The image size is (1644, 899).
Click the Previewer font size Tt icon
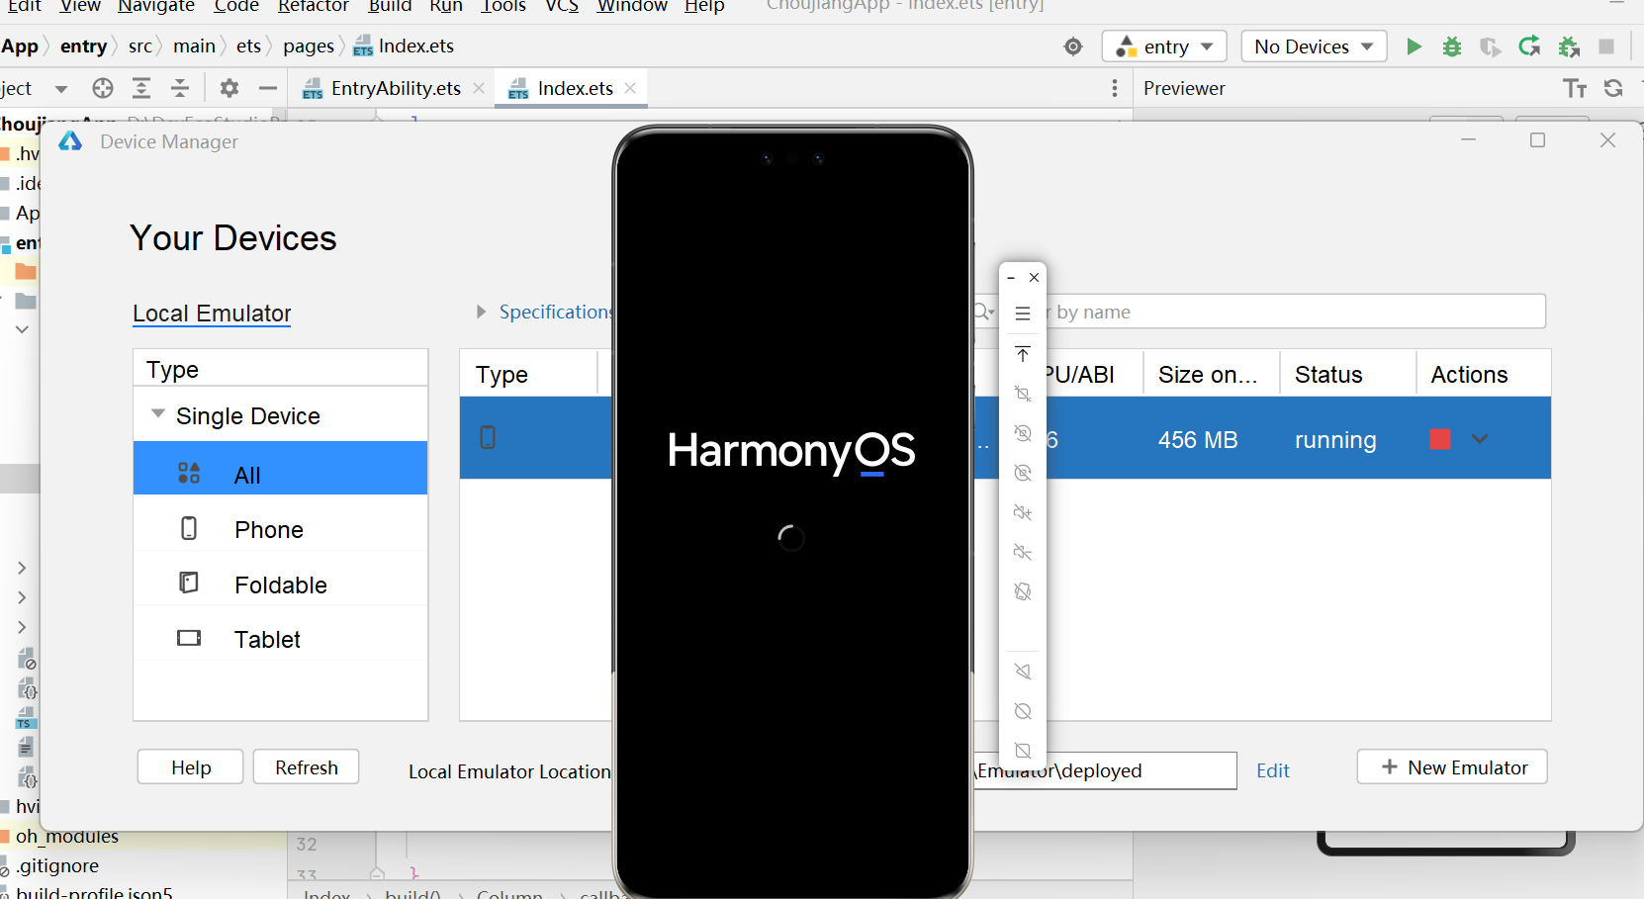(1575, 88)
